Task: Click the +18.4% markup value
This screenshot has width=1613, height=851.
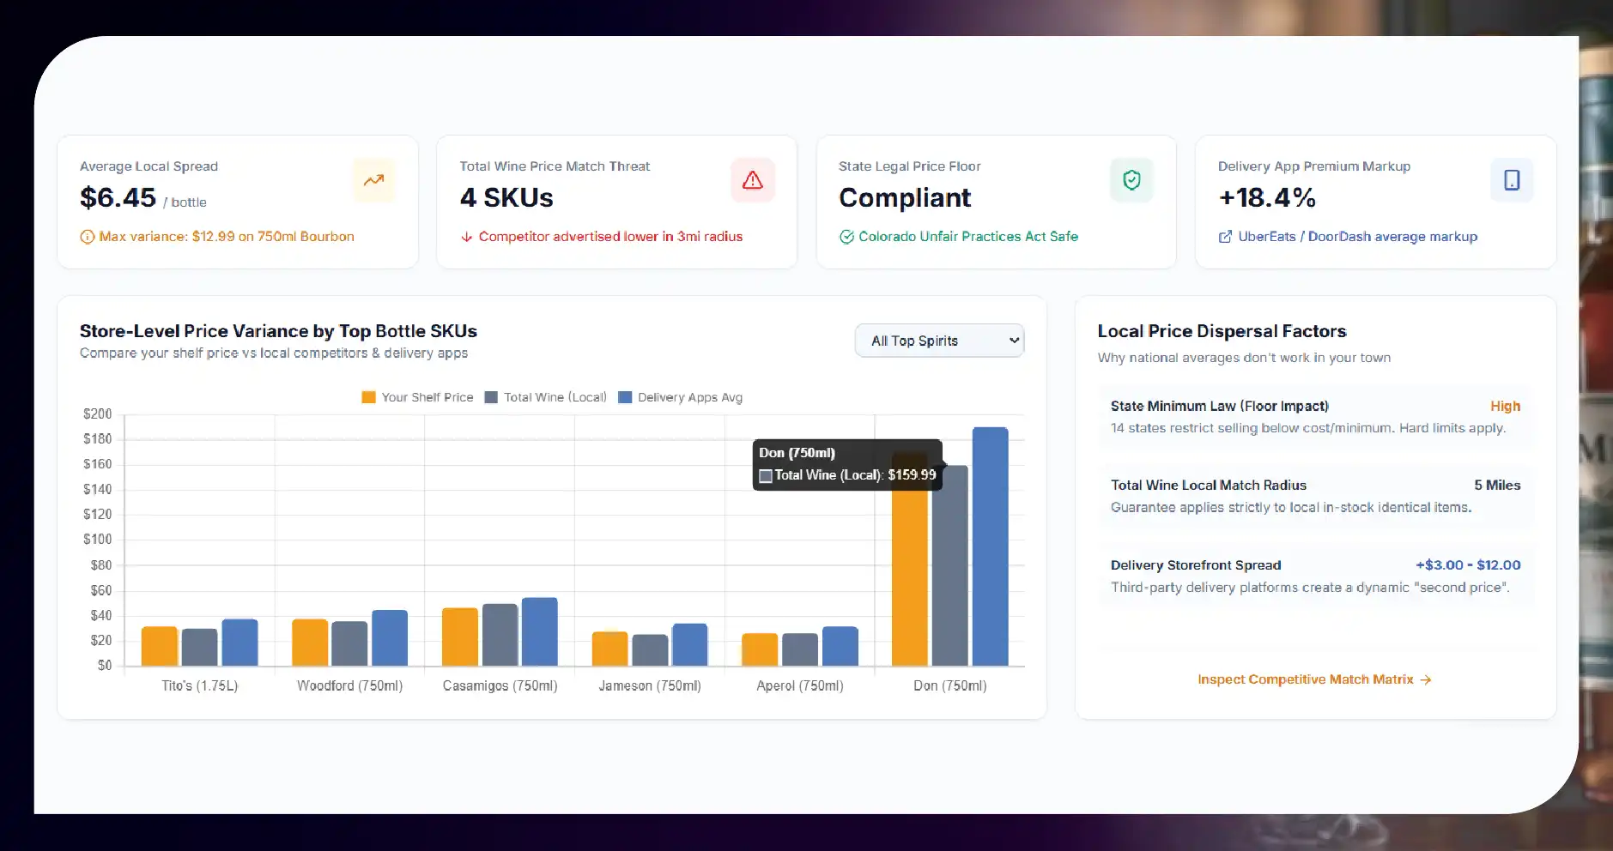Action: pos(1267,198)
